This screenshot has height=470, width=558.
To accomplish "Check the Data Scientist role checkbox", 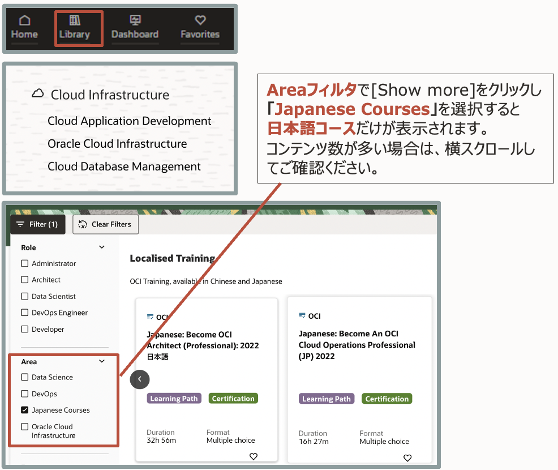I will click(x=24, y=296).
